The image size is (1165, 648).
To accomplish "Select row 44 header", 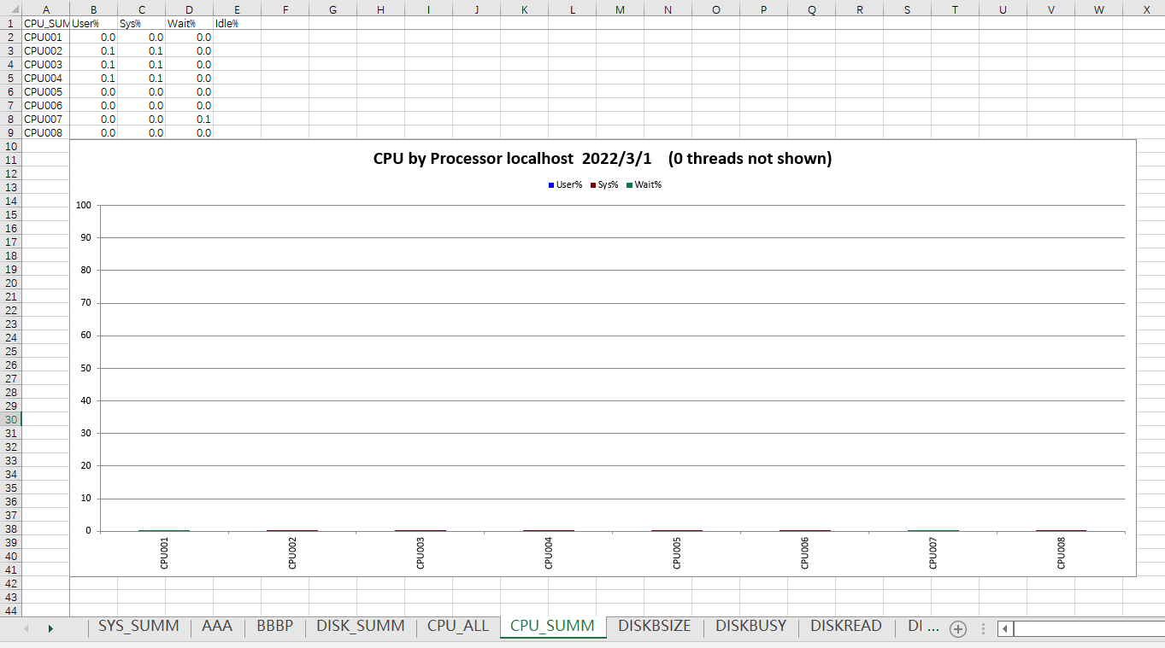I will click(10, 610).
